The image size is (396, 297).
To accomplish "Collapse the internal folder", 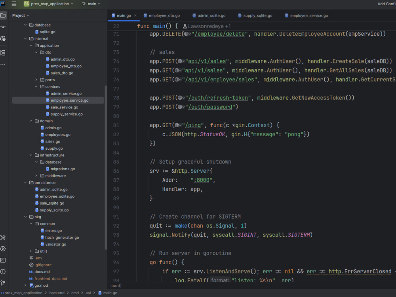I will [25, 39].
